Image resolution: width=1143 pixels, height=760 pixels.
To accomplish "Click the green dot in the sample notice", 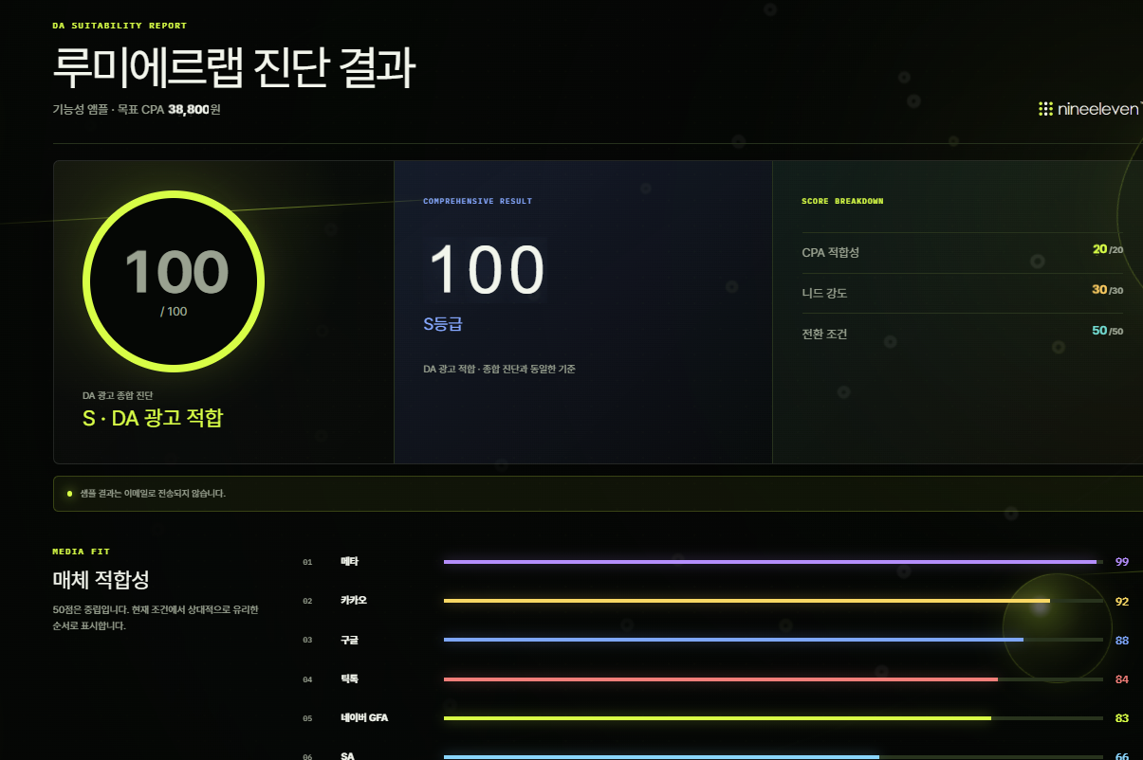I will 69,494.
